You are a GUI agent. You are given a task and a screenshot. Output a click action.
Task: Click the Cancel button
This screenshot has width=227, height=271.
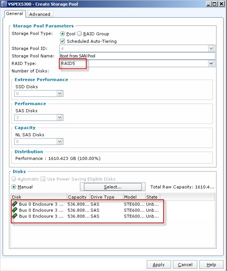[185, 265]
